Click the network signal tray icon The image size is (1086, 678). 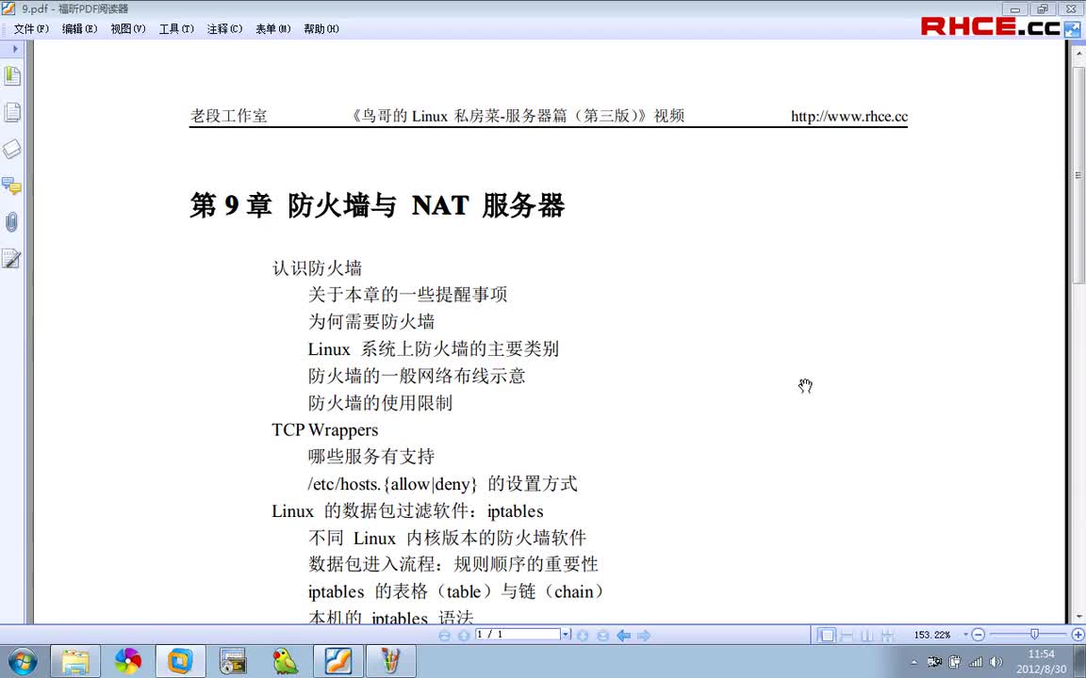pyautogui.click(x=976, y=662)
